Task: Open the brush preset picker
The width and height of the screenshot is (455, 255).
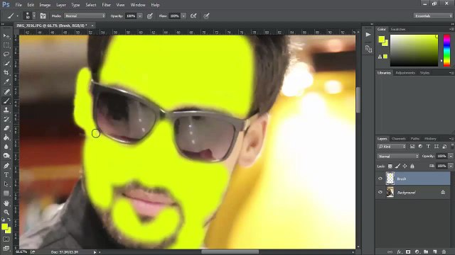Action: (30, 16)
